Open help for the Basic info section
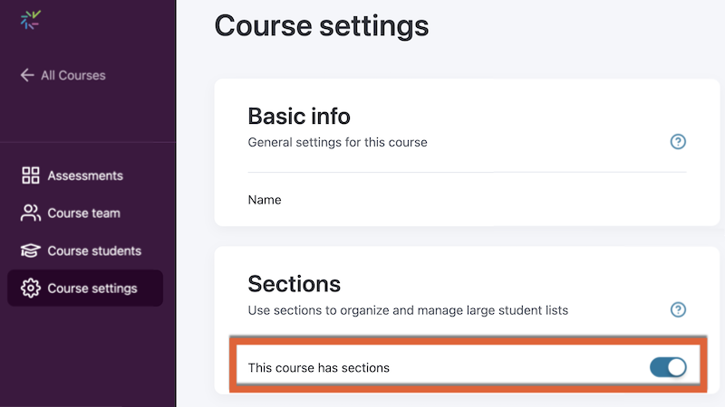This screenshot has height=407, width=725. coord(678,142)
